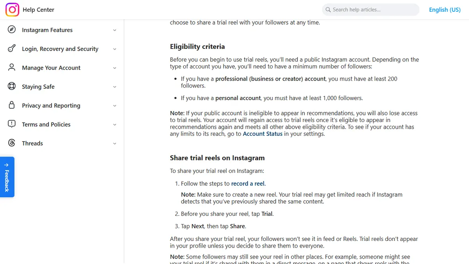Open the Account Status link
This screenshot has width=469, height=264.
[x=263, y=134]
